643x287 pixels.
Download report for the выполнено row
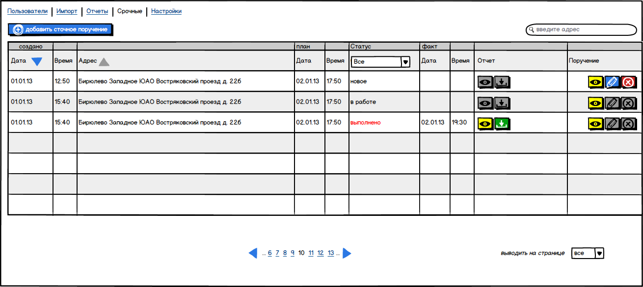502,124
